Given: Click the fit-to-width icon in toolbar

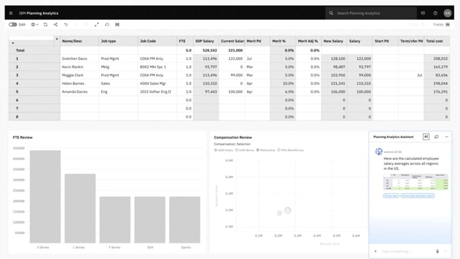Looking at the screenshot, I should click(x=117, y=25).
